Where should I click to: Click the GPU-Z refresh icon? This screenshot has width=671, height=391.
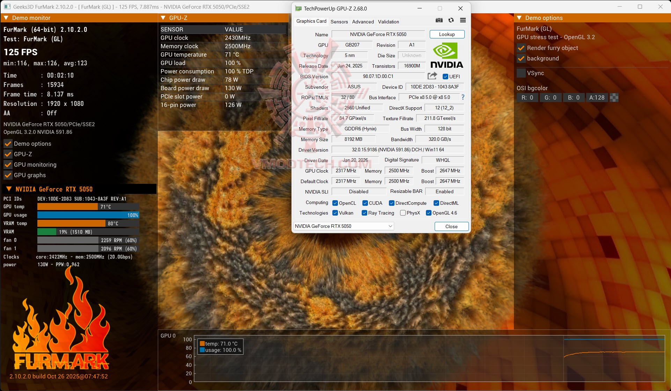click(451, 20)
